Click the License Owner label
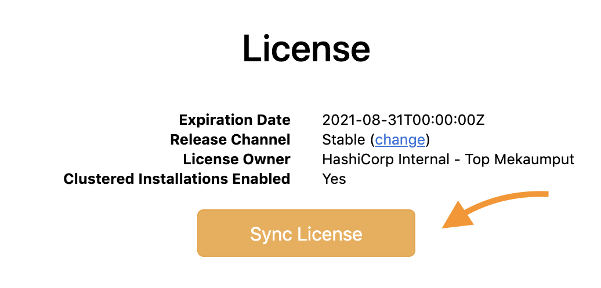This screenshot has height=288, width=601. coord(236,159)
